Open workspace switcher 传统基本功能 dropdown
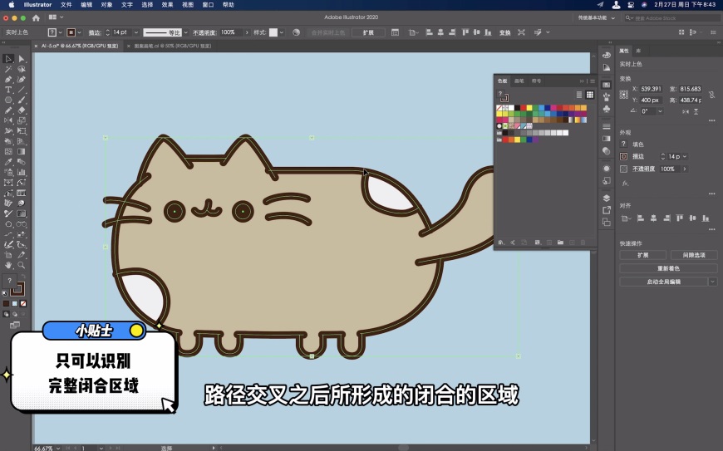The image size is (723, 451). coord(596,18)
